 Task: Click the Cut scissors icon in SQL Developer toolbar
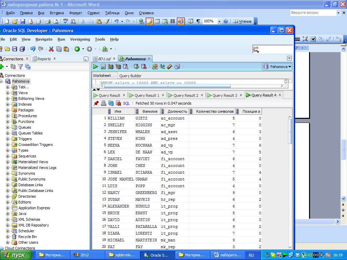pos(51,49)
